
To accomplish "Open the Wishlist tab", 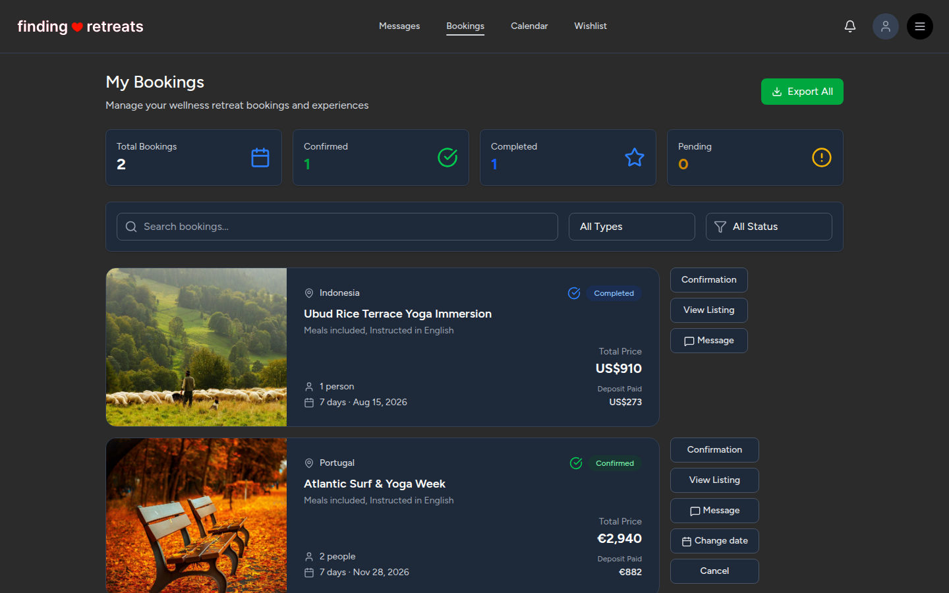I will (590, 26).
